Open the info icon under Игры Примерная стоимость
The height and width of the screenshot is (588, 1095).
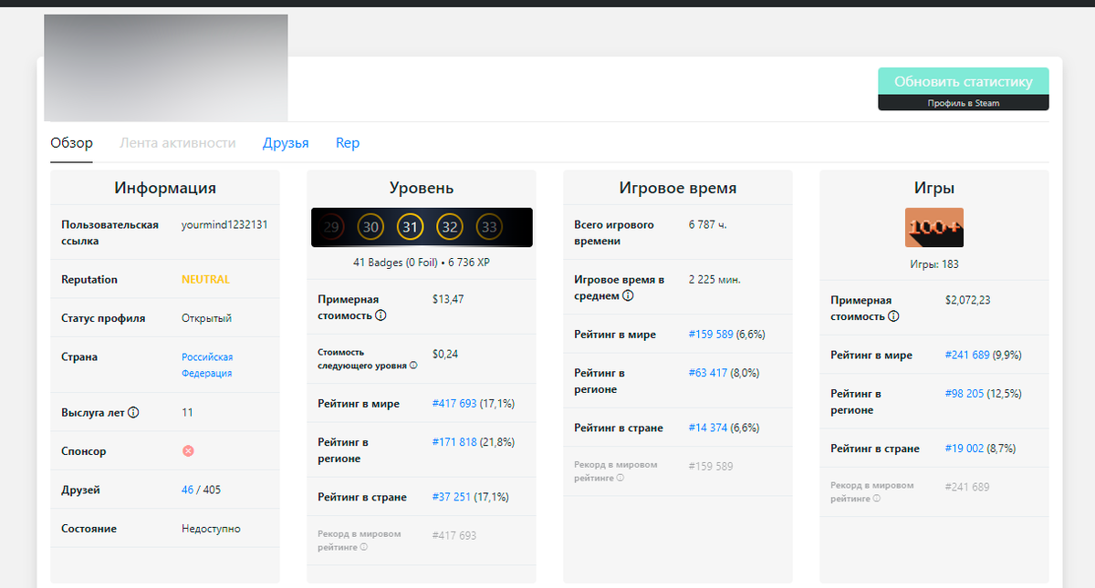pos(894,316)
